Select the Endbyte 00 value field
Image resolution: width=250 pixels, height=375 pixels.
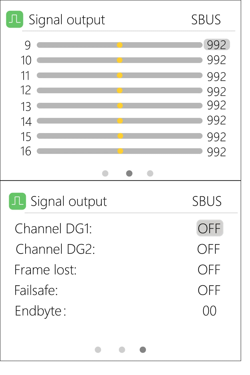tap(209, 311)
